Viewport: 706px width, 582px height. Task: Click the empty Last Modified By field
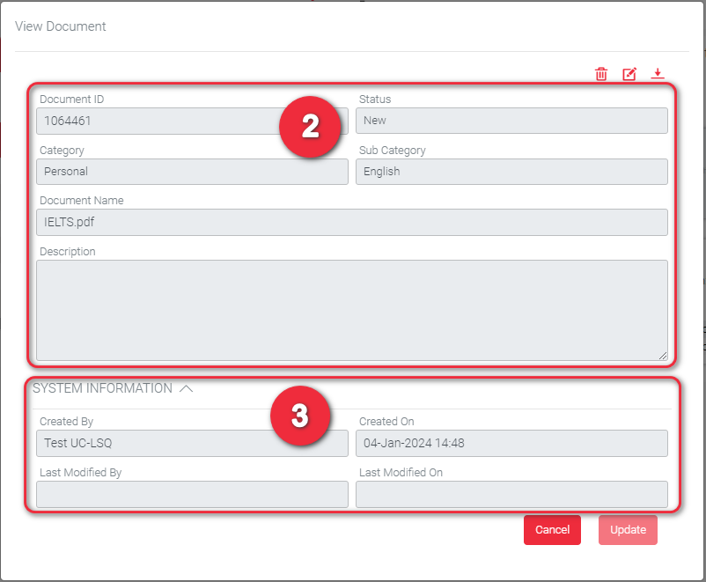[x=193, y=494]
